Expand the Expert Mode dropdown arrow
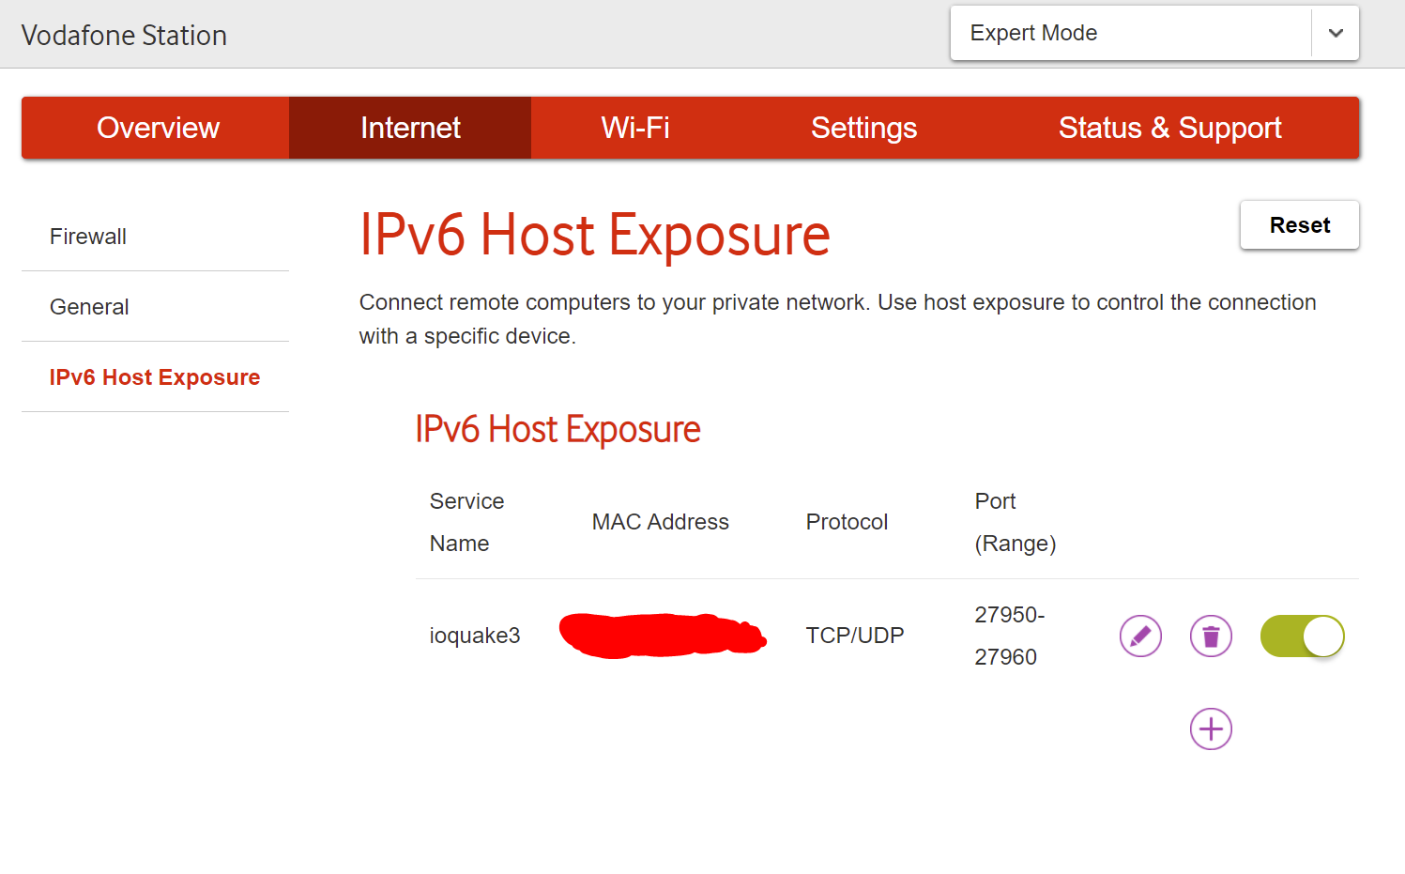1405x874 pixels. click(1336, 34)
